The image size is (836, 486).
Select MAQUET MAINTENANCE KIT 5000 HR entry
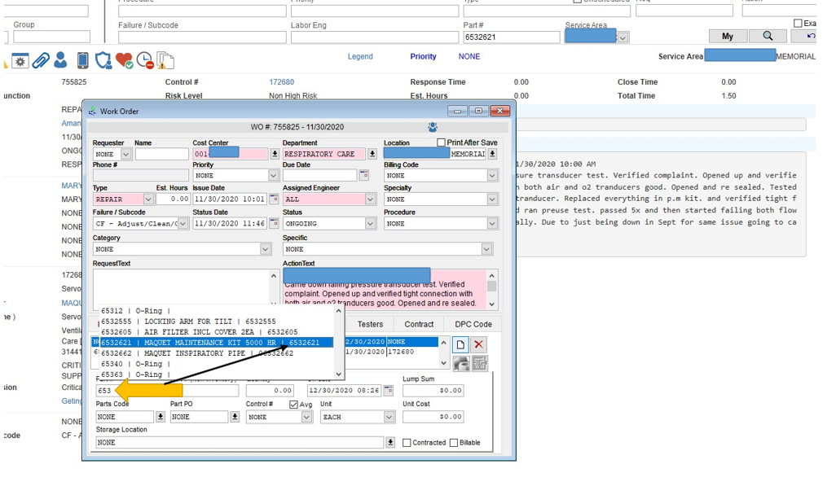[217, 343]
